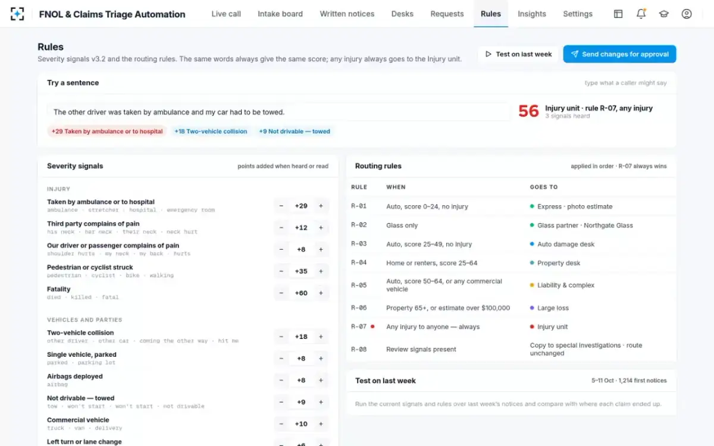Open the Written notices tab
The image size is (714, 446).
click(347, 14)
